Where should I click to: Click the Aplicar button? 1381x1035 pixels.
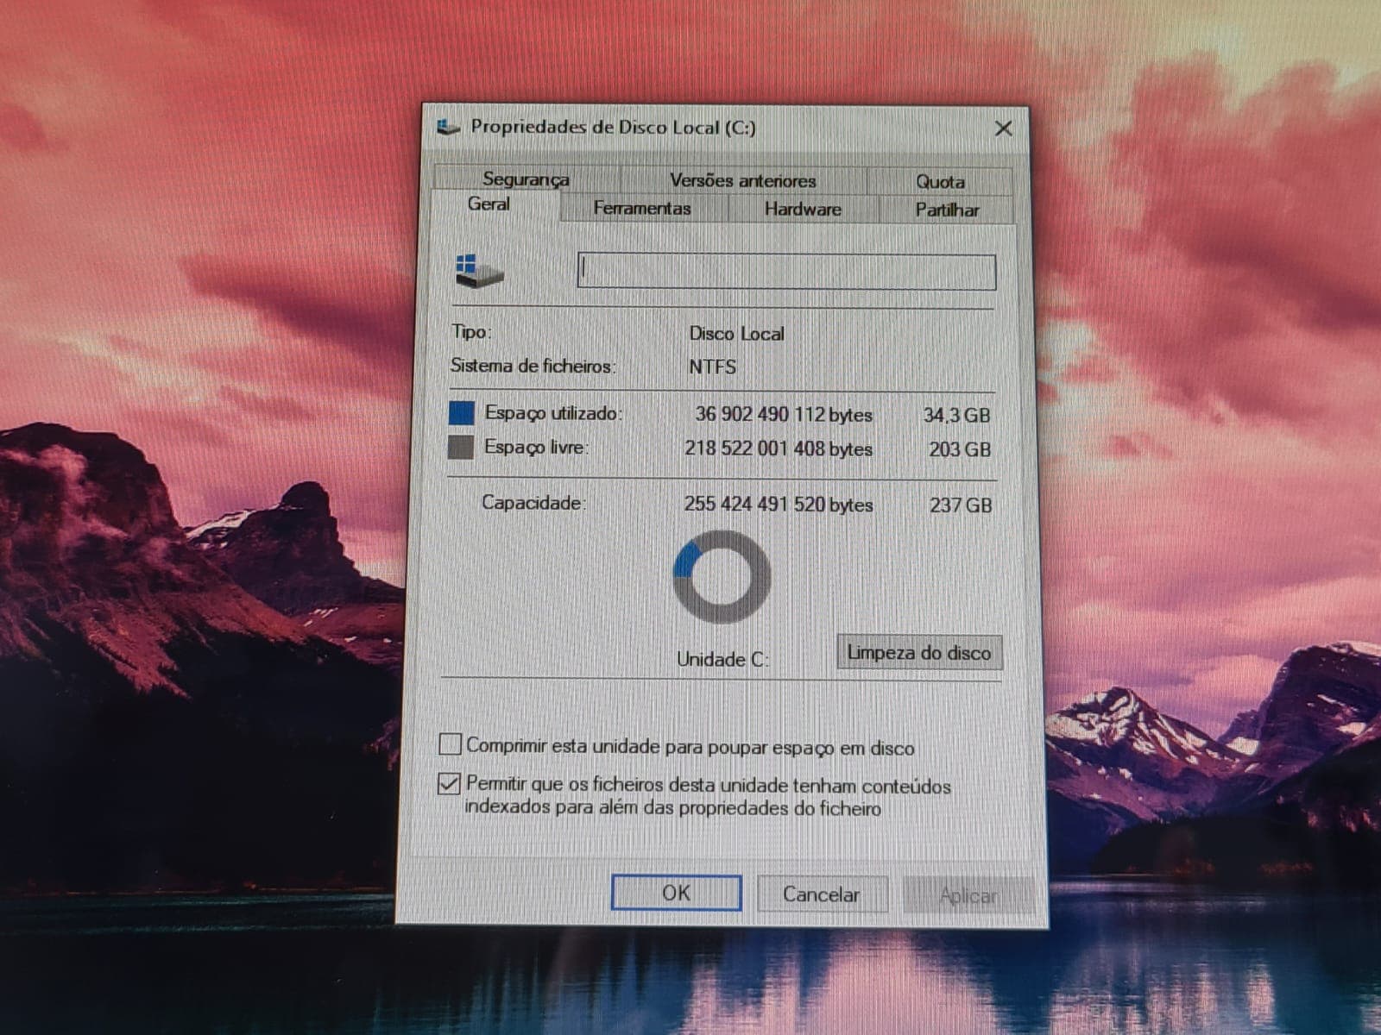pos(968,896)
